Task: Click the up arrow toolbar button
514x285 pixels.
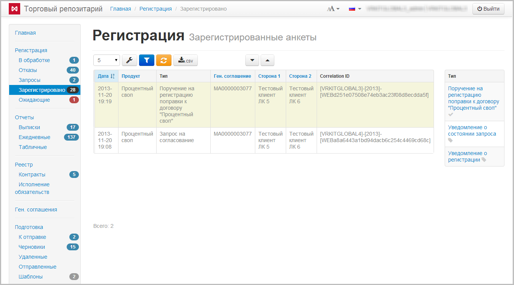Action: (x=267, y=60)
